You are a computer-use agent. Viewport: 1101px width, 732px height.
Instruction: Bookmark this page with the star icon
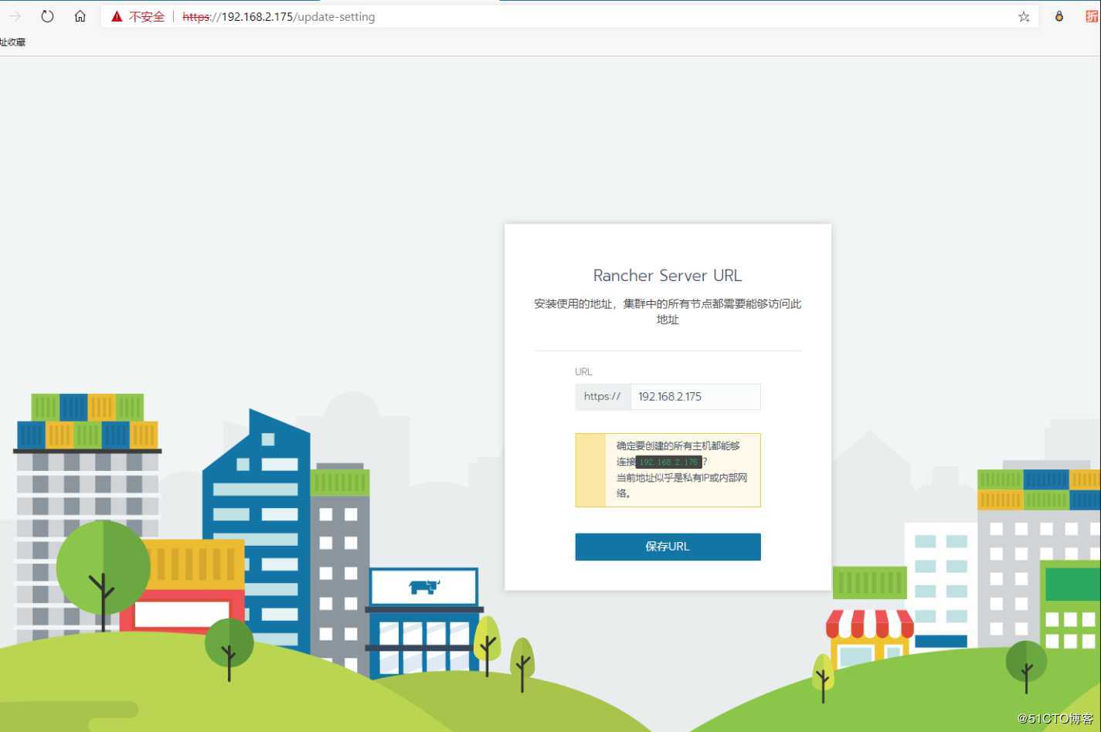[1024, 16]
